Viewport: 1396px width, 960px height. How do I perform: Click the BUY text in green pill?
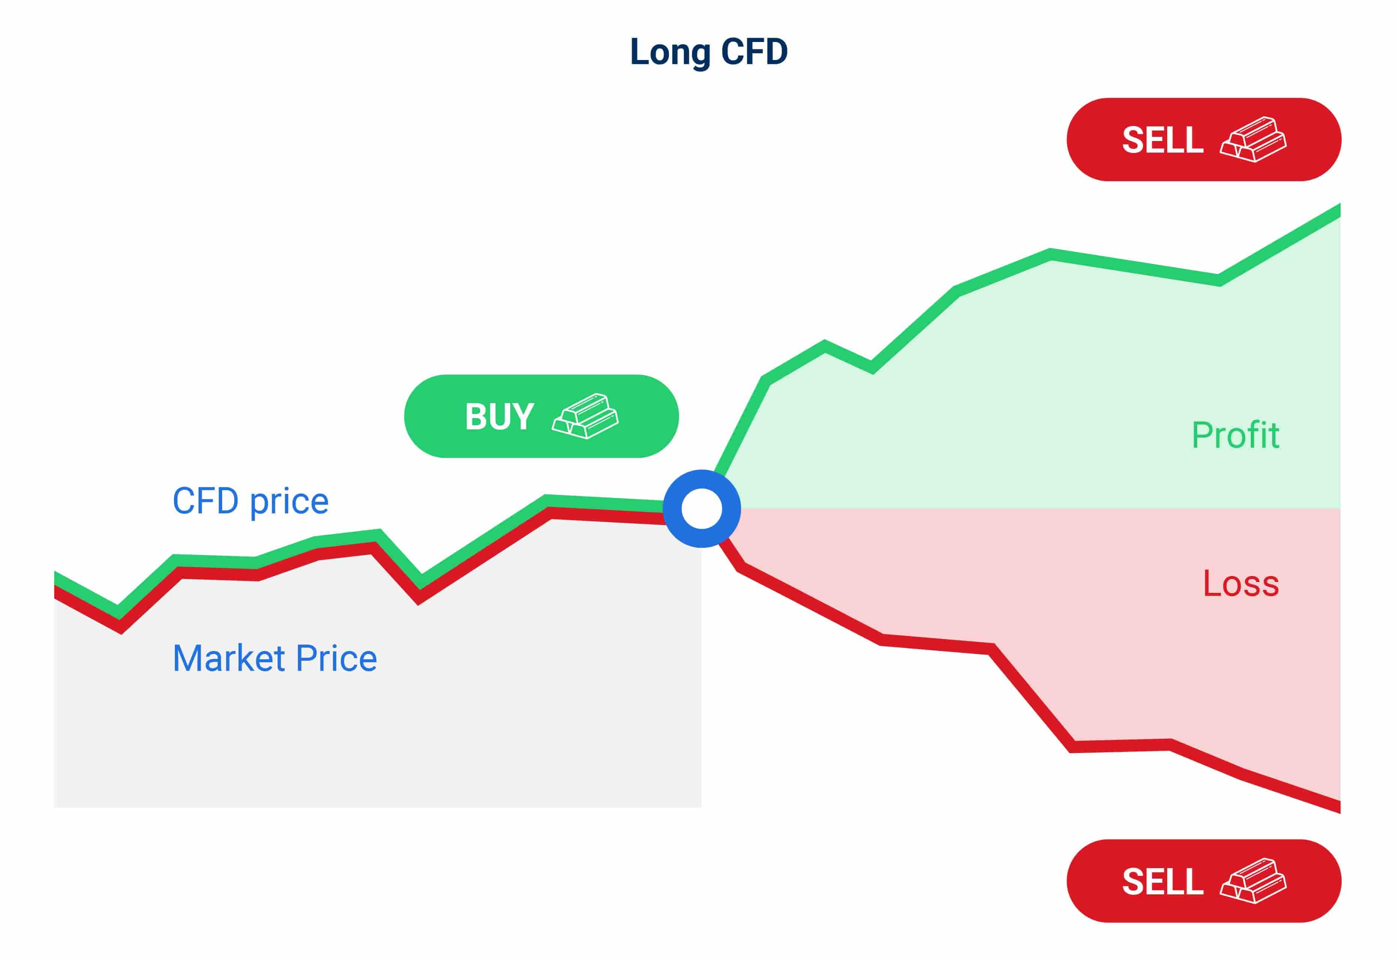(x=499, y=417)
